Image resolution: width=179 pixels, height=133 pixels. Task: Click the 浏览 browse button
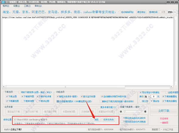pos(96,120)
